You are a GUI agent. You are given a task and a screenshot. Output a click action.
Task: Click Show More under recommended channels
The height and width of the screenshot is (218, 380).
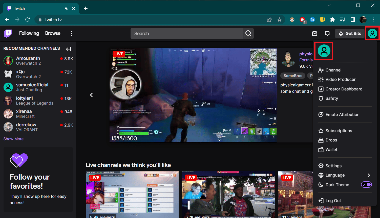point(13,139)
